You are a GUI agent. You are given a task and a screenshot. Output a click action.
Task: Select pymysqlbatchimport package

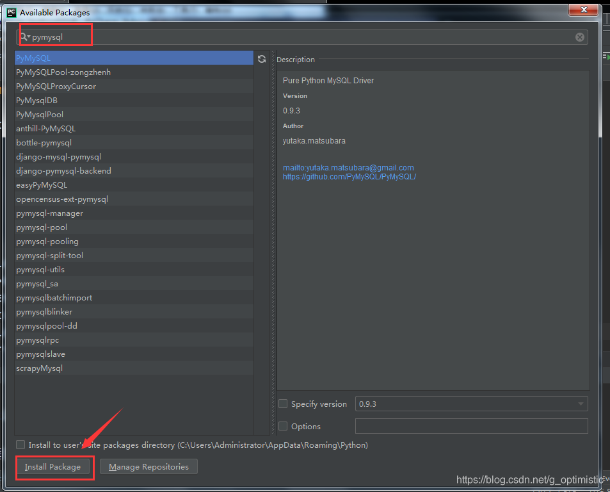(134, 298)
